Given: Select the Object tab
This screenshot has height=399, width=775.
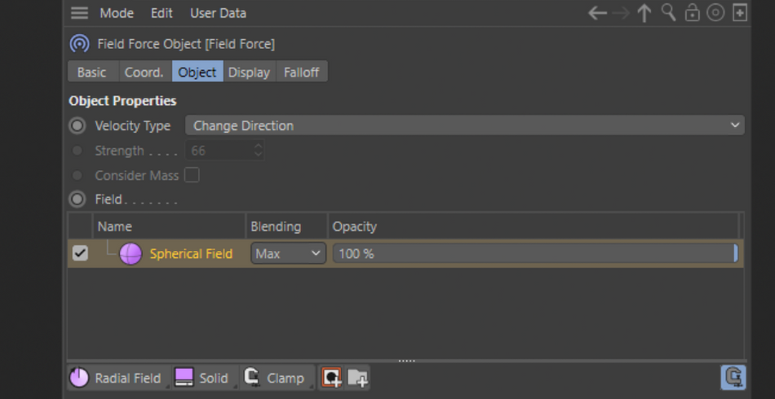Looking at the screenshot, I should pos(197,72).
